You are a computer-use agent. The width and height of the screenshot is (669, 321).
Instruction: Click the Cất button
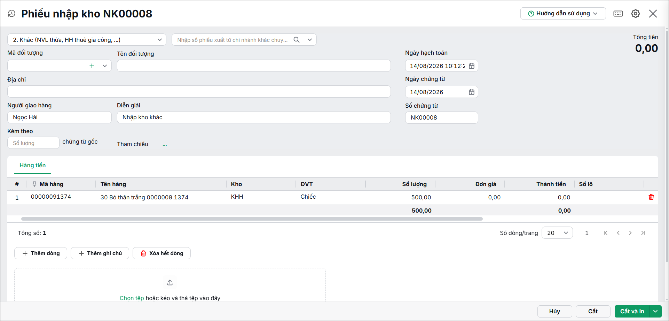[x=593, y=311]
